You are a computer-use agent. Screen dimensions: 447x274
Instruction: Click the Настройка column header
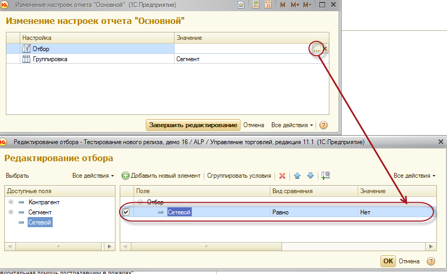point(97,38)
